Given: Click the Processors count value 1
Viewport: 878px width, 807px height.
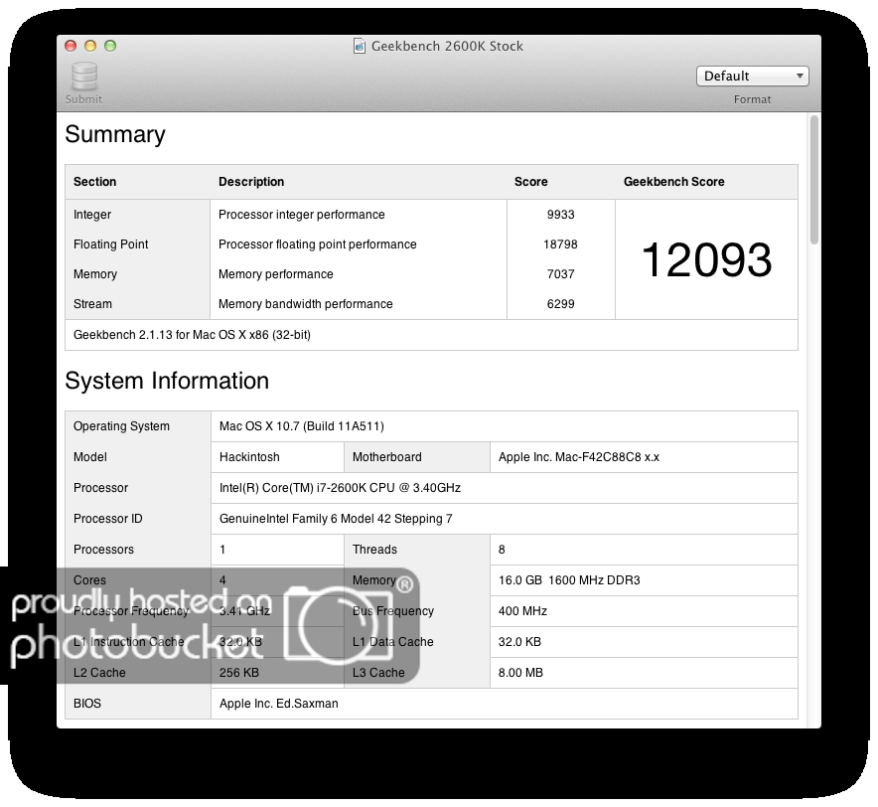Looking at the screenshot, I should (222, 550).
